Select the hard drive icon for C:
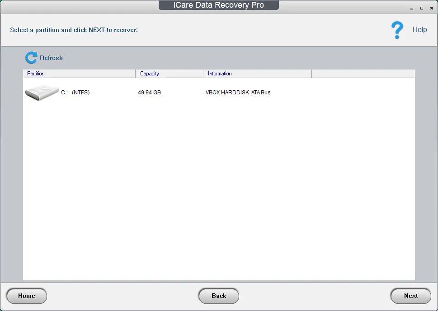The height and width of the screenshot is (311, 438). (42, 93)
